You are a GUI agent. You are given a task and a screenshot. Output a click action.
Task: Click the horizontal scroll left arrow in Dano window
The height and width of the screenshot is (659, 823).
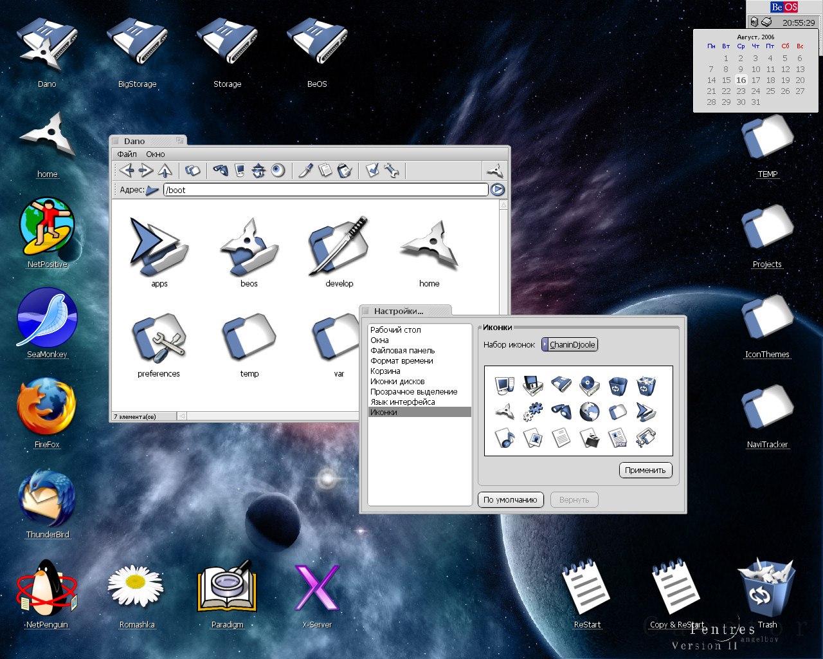coord(182,416)
